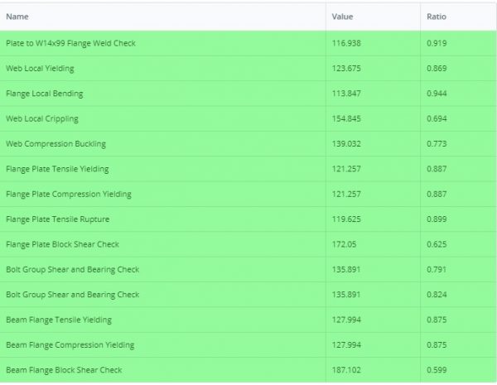Click the Beam Flange Block Shear Check
The height and width of the screenshot is (385, 497).
point(64,370)
